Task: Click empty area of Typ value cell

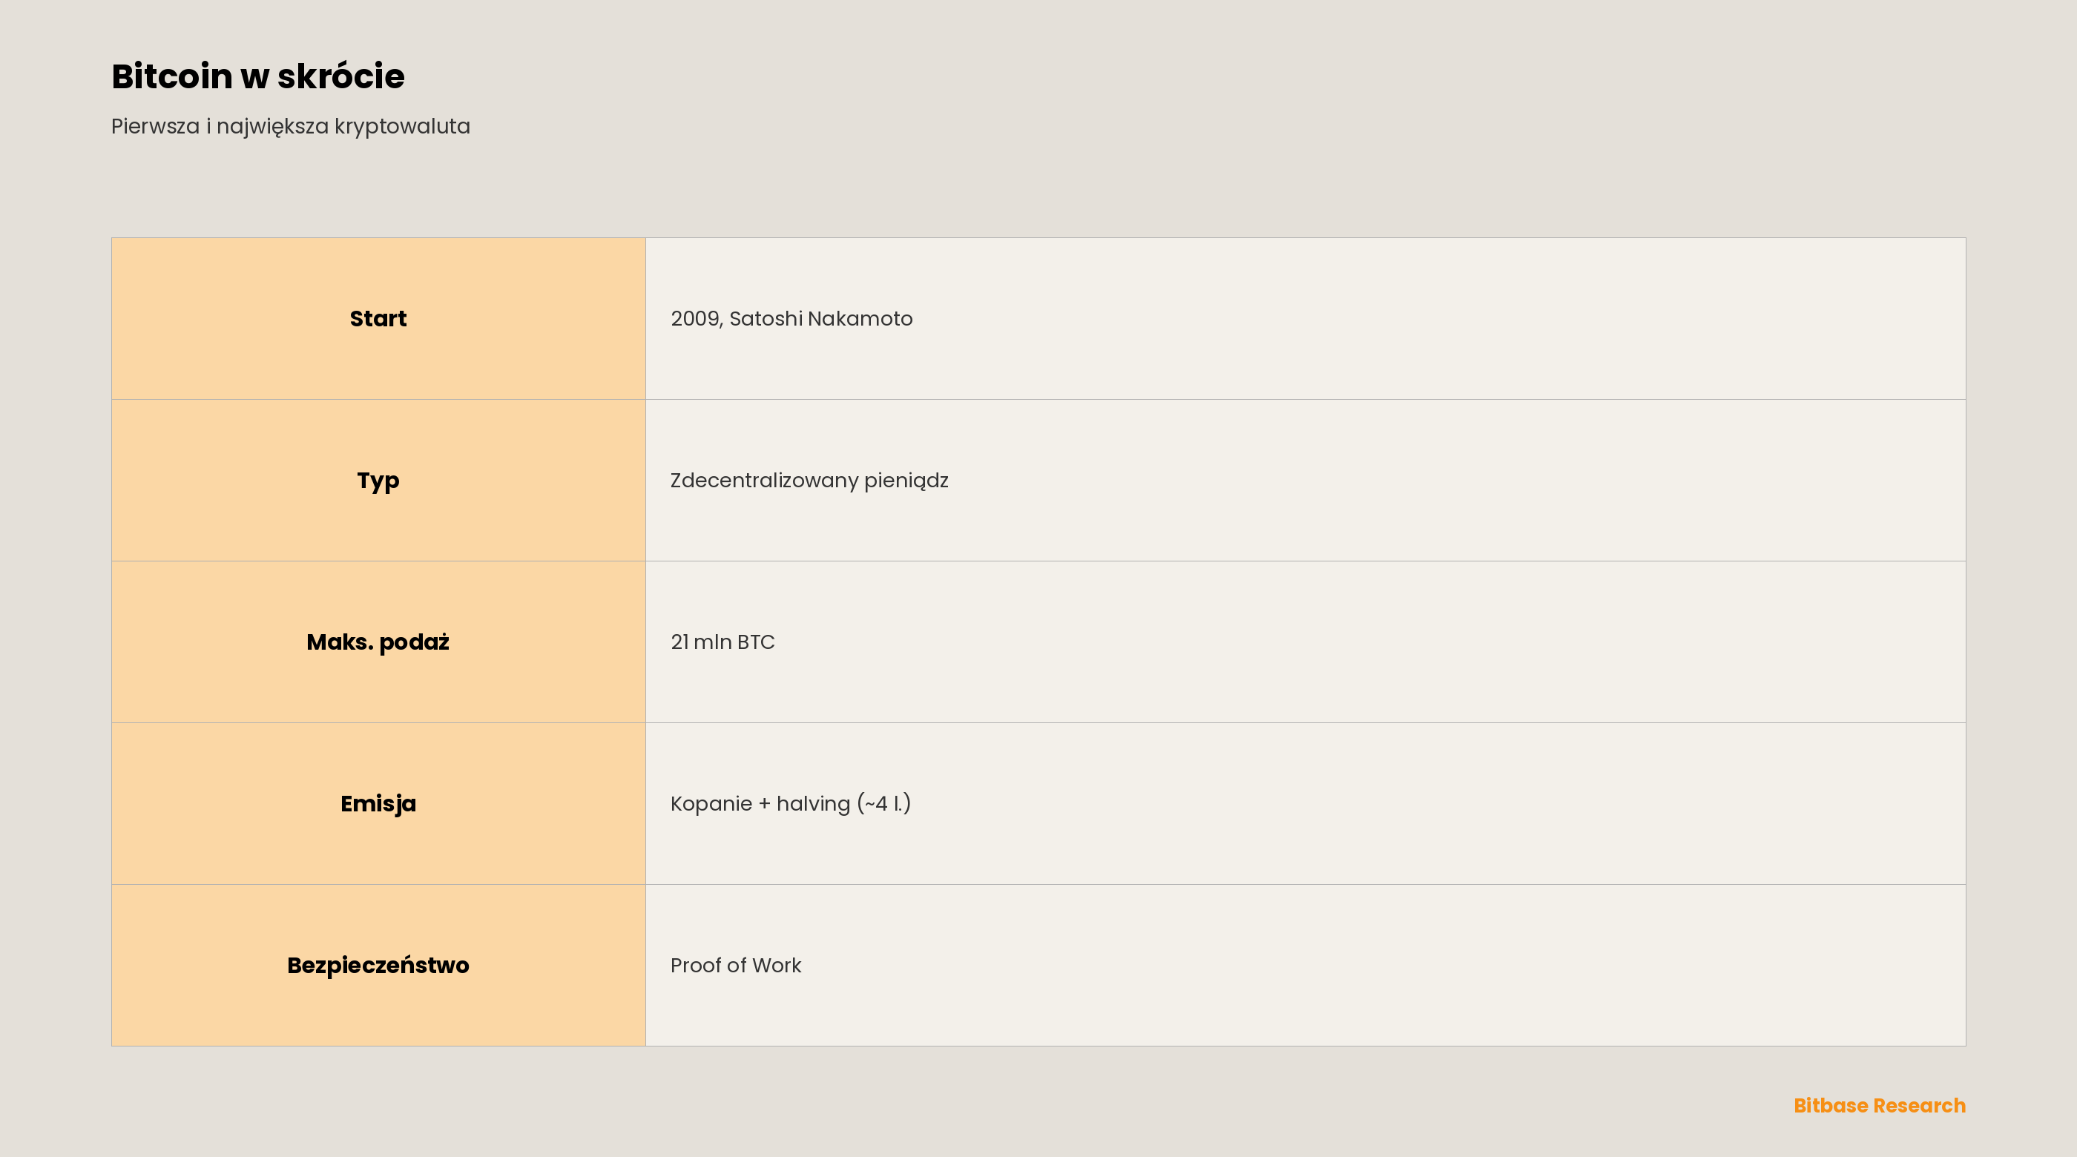Action: 1452,481
